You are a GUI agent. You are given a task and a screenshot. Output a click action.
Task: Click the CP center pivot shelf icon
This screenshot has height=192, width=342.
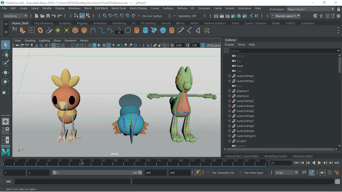click(x=119, y=30)
